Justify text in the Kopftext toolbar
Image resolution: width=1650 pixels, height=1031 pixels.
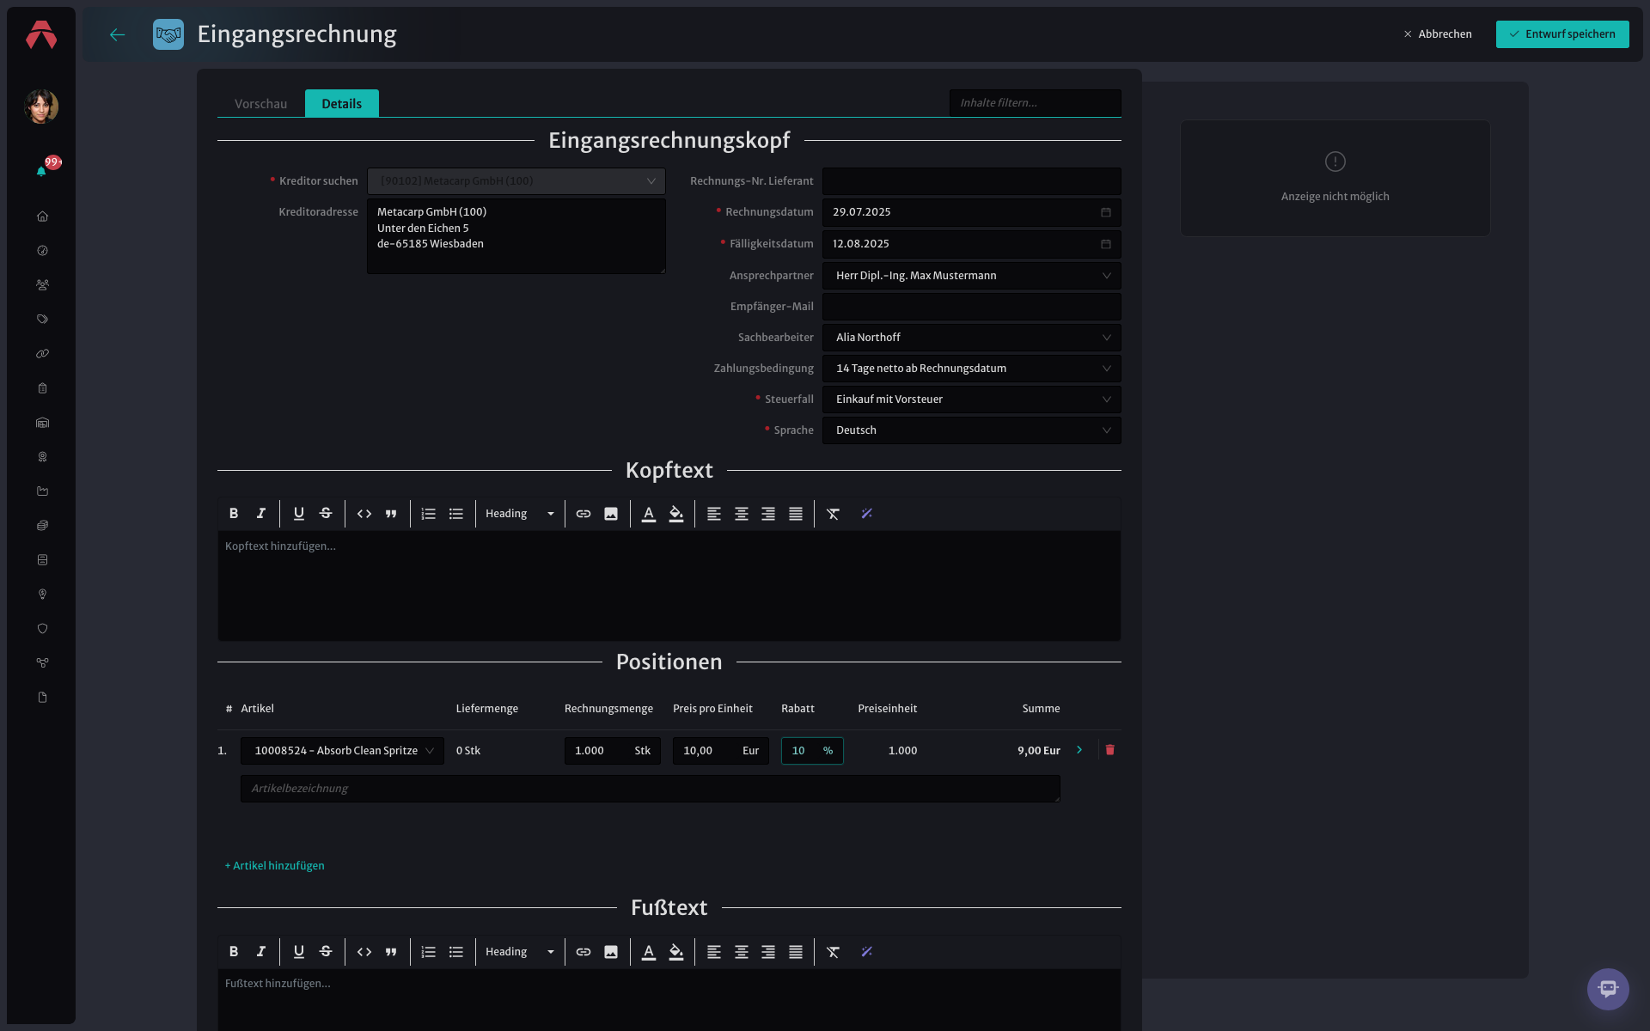[x=796, y=514]
